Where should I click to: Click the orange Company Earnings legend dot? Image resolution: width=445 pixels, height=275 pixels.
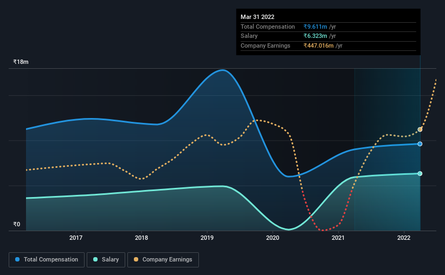[136, 259]
